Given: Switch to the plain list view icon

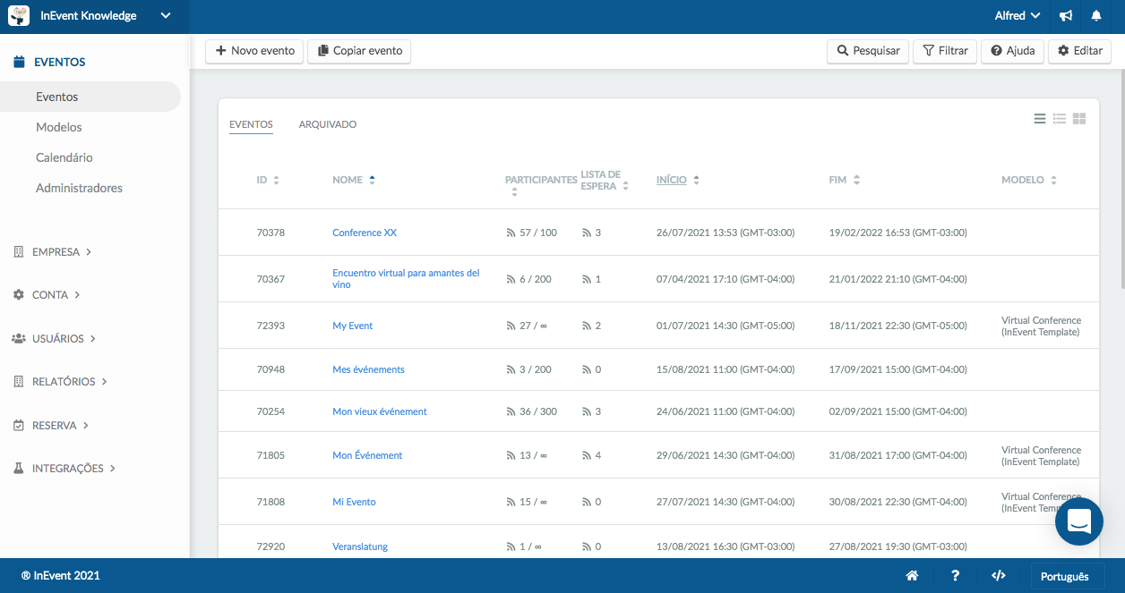Looking at the screenshot, I should pos(1040,118).
